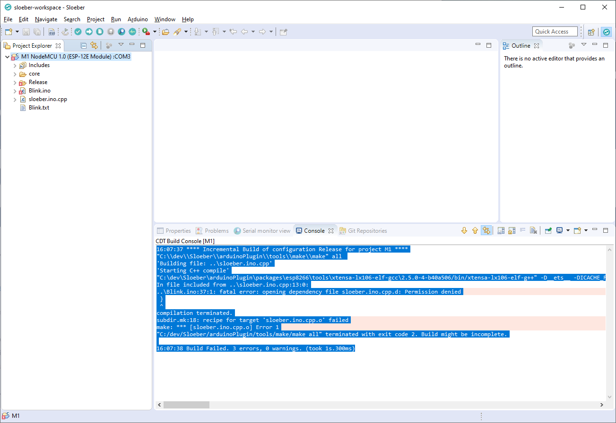Show previous error with up arrow icon
616x423 pixels.
[x=475, y=230]
